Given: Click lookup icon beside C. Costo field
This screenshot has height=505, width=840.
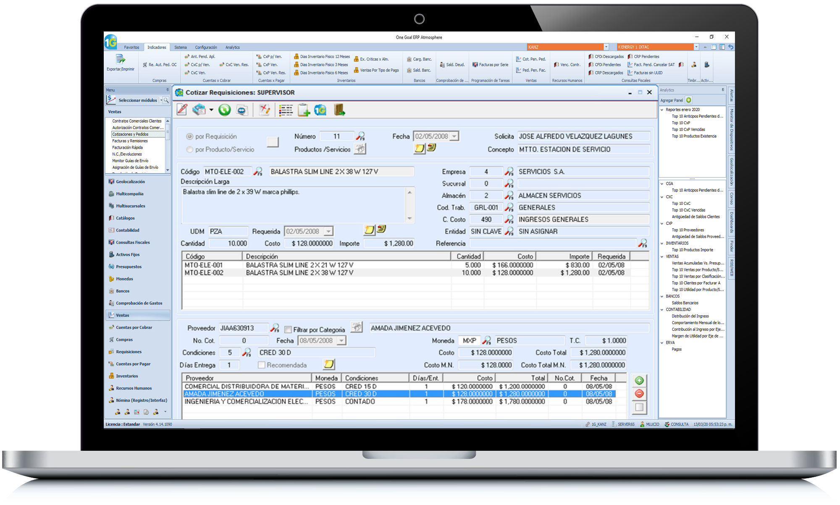Looking at the screenshot, I should (x=509, y=219).
